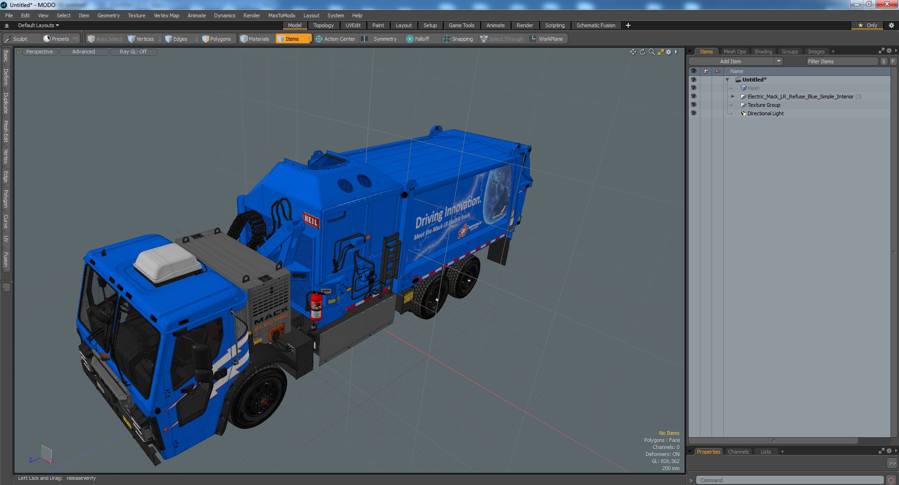Expand the Items panel to full size

click(881, 51)
